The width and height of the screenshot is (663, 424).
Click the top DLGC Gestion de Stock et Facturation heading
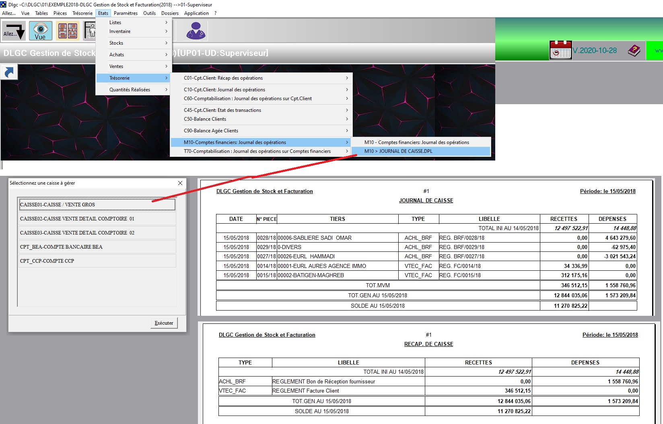coord(265,191)
